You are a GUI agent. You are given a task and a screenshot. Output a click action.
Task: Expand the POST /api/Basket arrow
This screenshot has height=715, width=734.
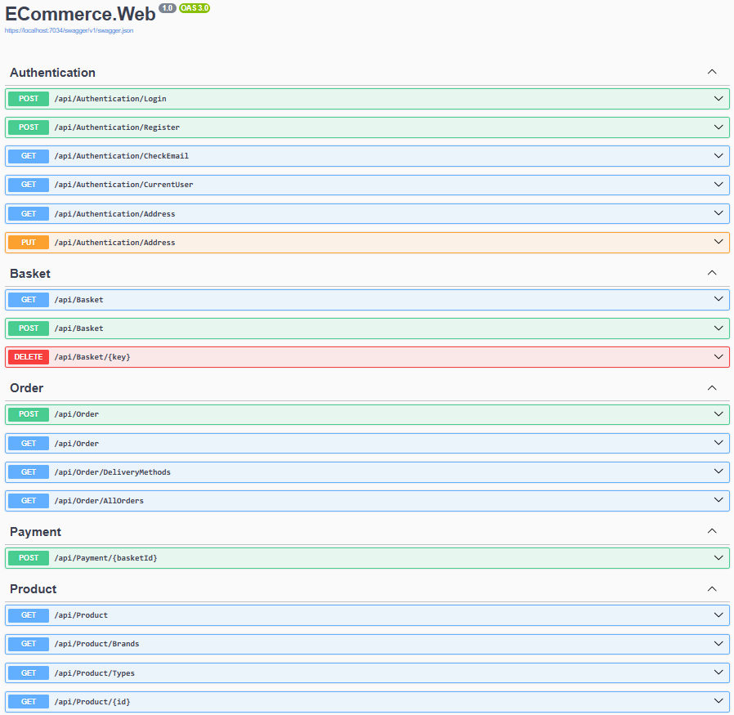(718, 328)
